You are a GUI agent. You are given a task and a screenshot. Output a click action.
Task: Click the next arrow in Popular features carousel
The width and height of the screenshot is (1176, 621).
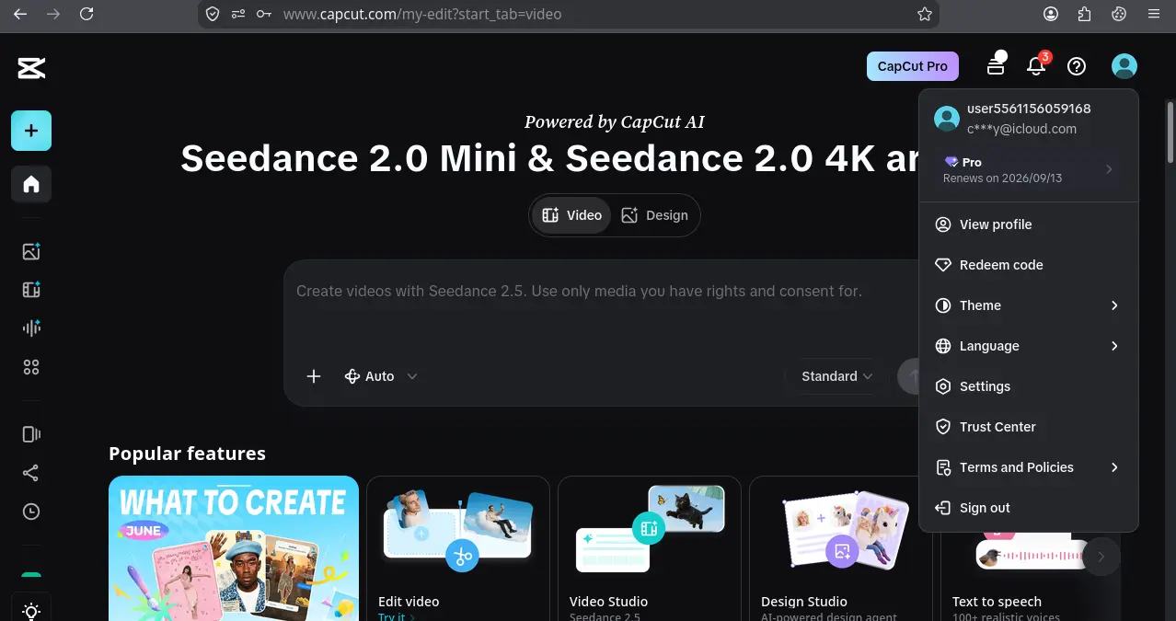(x=1101, y=557)
